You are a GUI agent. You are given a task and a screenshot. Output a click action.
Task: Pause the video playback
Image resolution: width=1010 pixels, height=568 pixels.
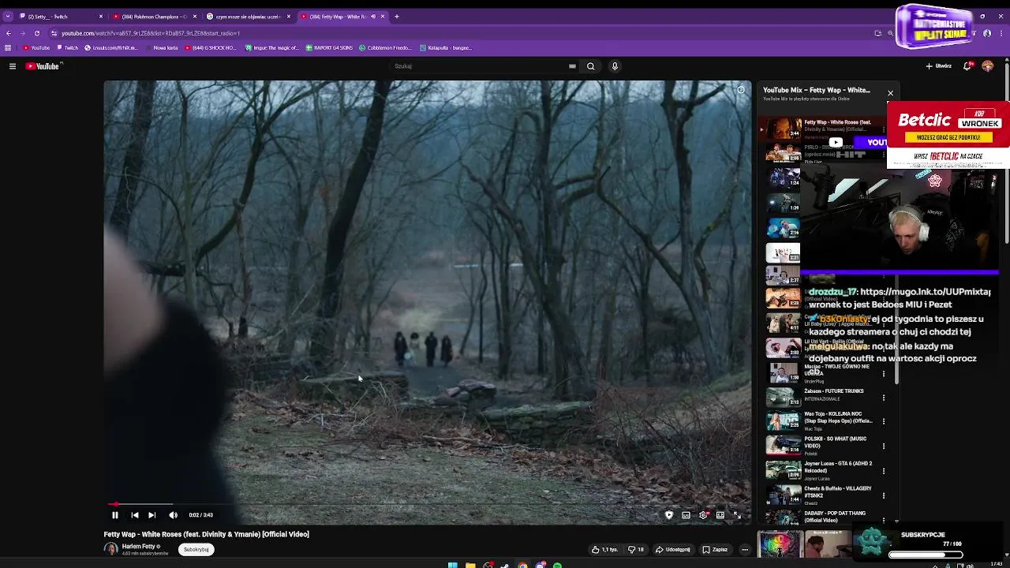click(x=114, y=515)
